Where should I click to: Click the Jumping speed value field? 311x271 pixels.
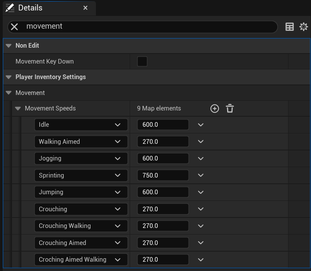point(163,192)
